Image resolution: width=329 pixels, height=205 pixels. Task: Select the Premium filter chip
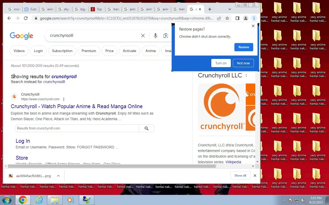89,51
